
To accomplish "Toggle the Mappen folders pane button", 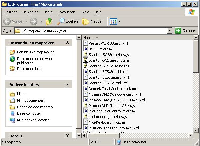I will coord(93,21).
